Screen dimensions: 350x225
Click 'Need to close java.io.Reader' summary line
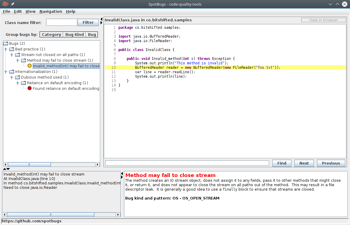(30, 188)
